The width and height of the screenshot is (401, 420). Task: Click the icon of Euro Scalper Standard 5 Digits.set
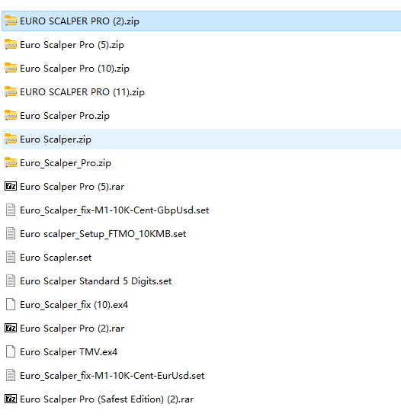coord(11,281)
